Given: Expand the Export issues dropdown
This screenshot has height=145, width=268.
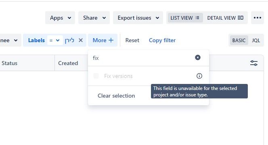Looking at the screenshot, I should coord(138,18).
